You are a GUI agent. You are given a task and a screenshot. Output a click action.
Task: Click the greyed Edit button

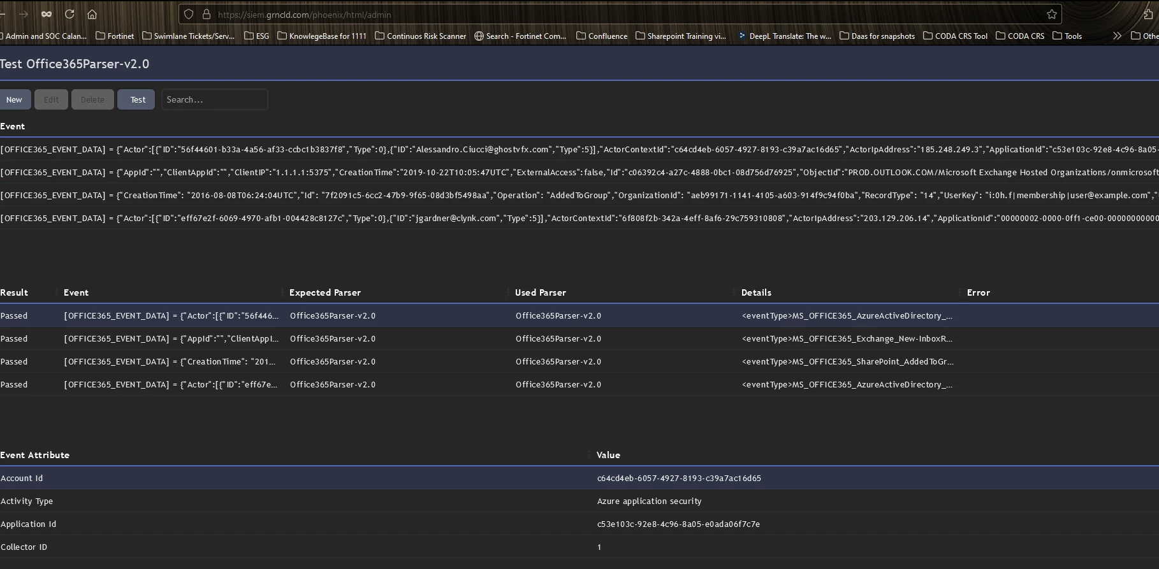(51, 99)
